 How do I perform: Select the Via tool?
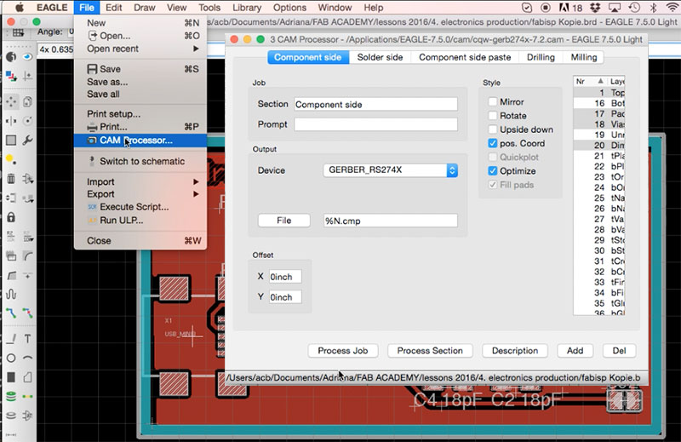click(x=11, y=396)
